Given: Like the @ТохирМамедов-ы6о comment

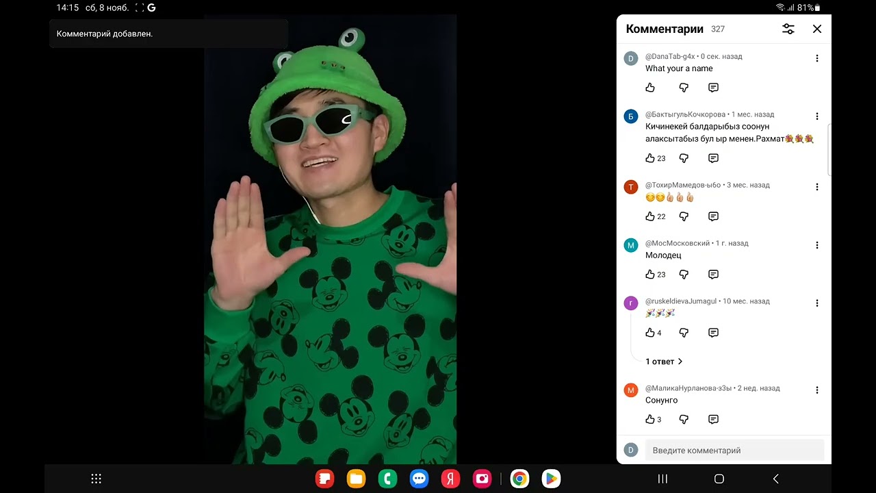Looking at the screenshot, I should point(650,216).
